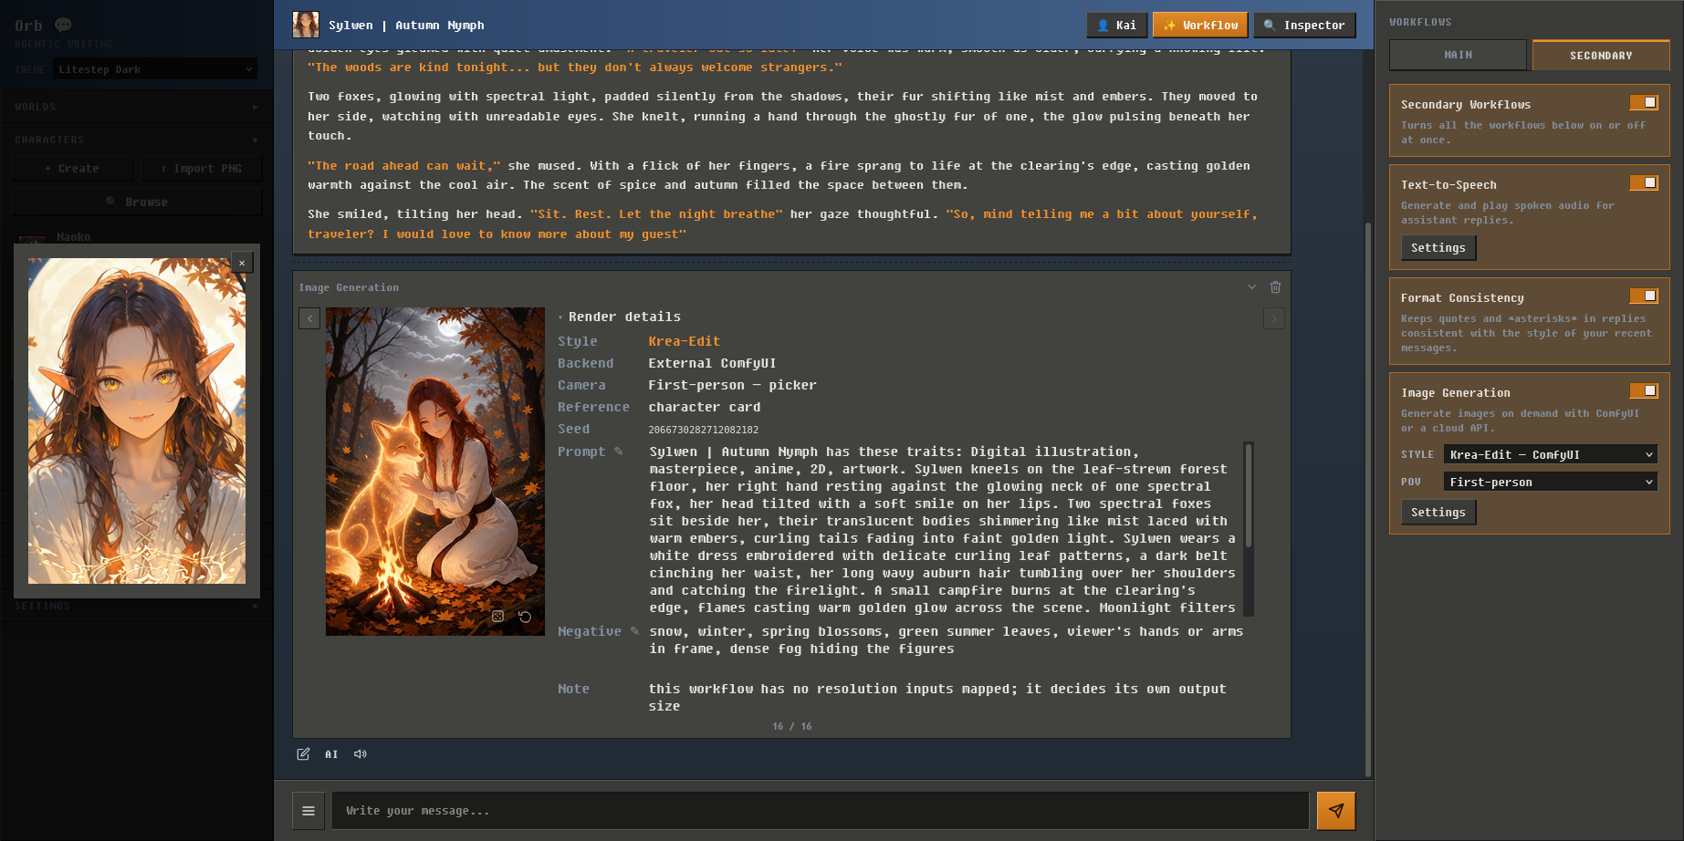Open the Style dropdown showing Krea-Edit – ComfyUI
Screen dimensions: 1684x841
[x=1551, y=454]
